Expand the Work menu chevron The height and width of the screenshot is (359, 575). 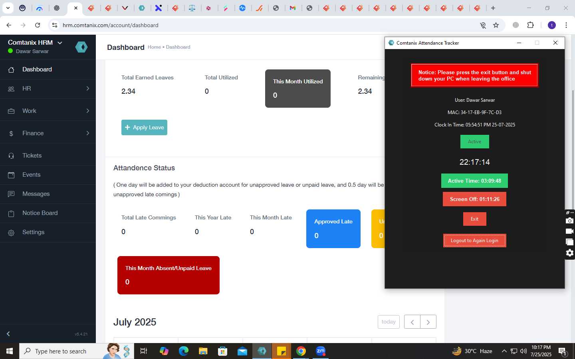tap(88, 111)
